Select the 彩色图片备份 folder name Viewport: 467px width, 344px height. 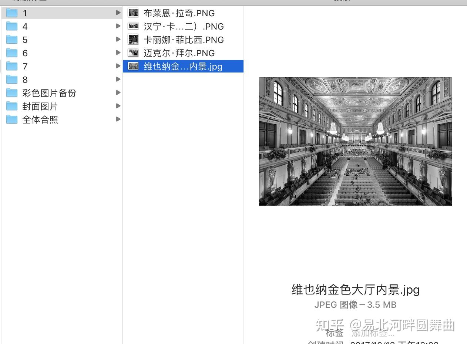coord(49,93)
